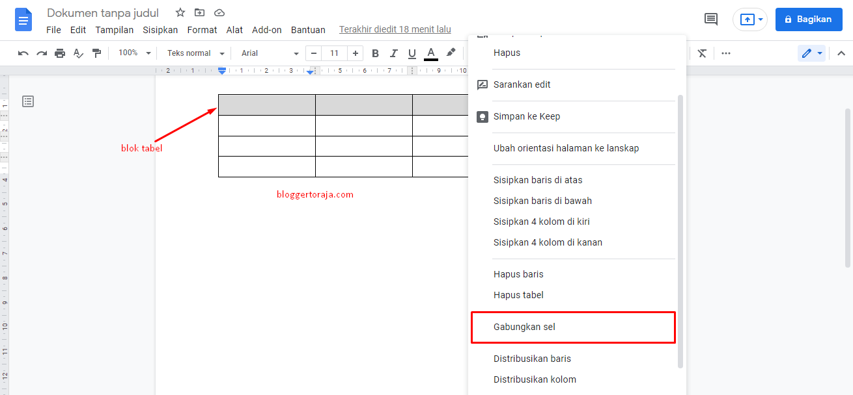The image size is (853, 395).
Task: Open the Alat menu
Action: click(234, 30)
